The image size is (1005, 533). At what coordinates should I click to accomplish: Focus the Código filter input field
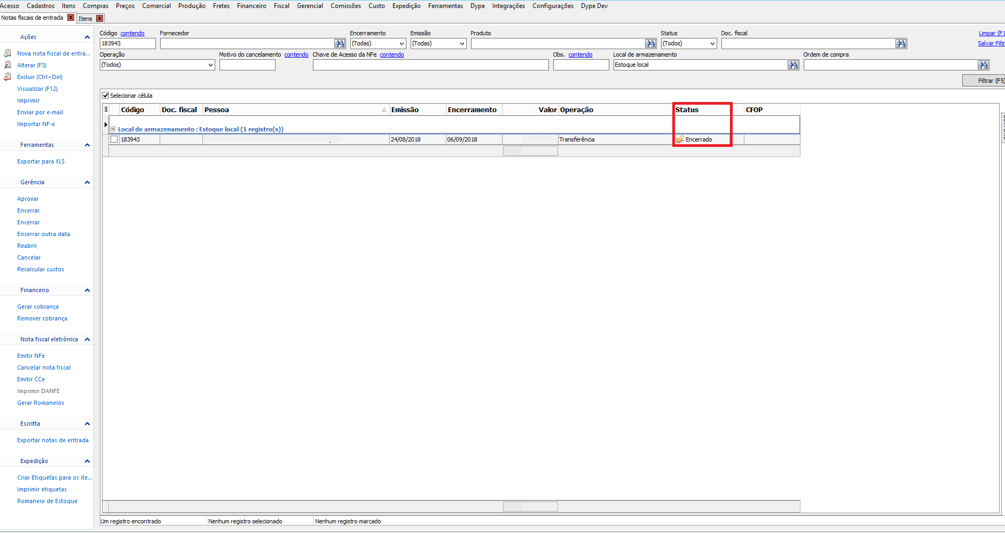pyautogui.click(x=128, y=43)
